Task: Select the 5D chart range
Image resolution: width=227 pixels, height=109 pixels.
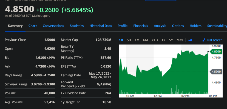Action: point(129,40)
